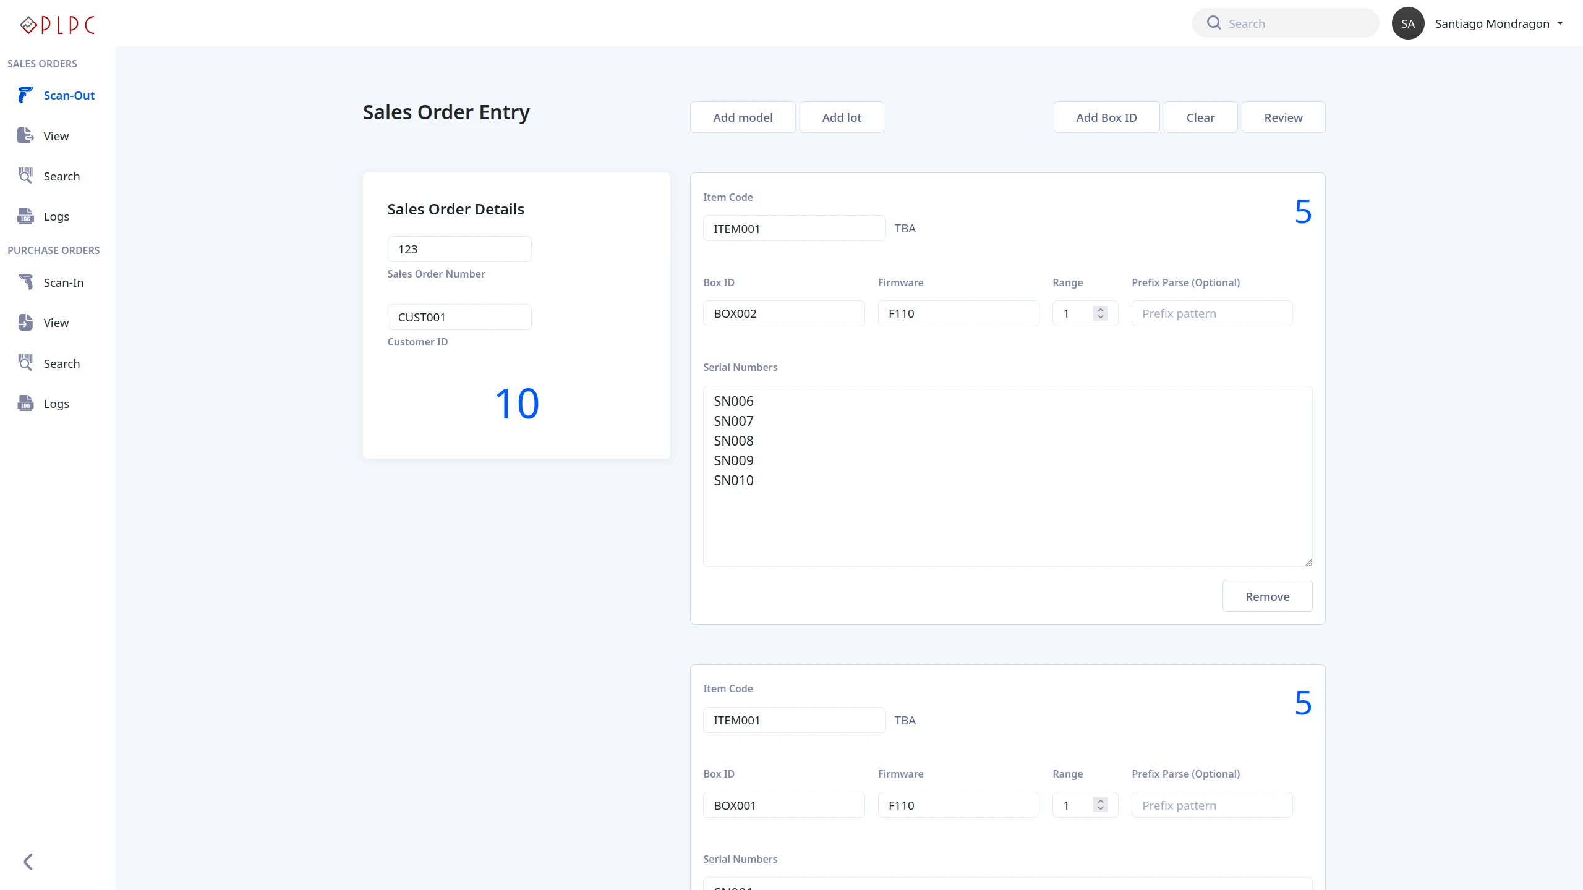The height and width of the screenshot is (890, 1583).
Task: Remove the BOX002 entry
Action: [x=1267, y=596]
